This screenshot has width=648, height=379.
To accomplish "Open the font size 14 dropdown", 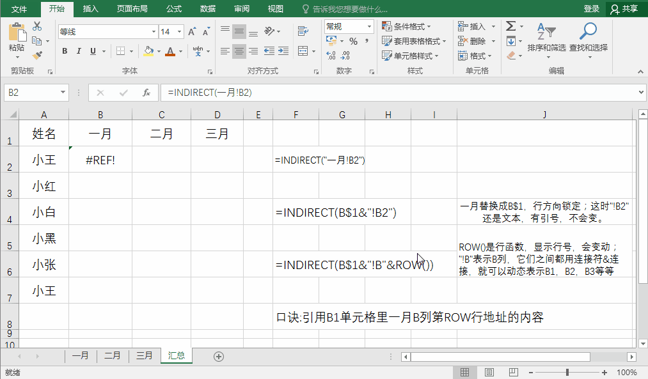I will [x=179, y=32].
